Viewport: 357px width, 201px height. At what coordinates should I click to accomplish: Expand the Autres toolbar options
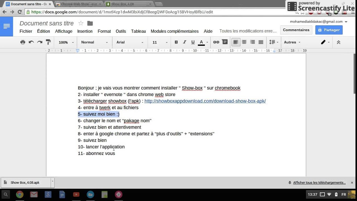pyautogui.click(x=292, y=42)
